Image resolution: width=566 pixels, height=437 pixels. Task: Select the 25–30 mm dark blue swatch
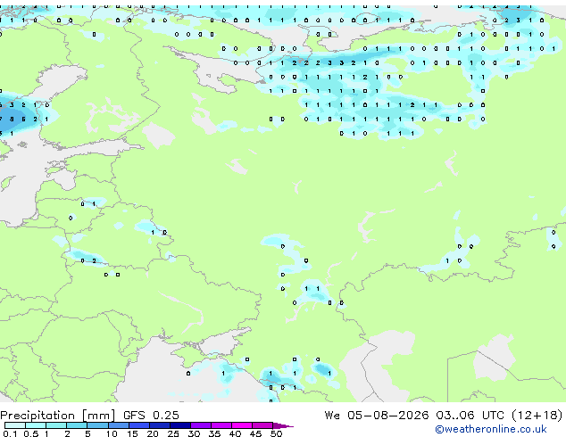(180, 425)
